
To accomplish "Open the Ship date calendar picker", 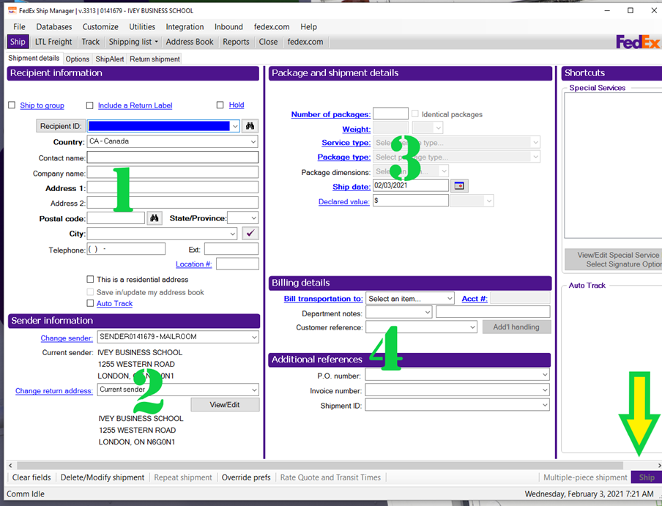I will click(459, 186).
